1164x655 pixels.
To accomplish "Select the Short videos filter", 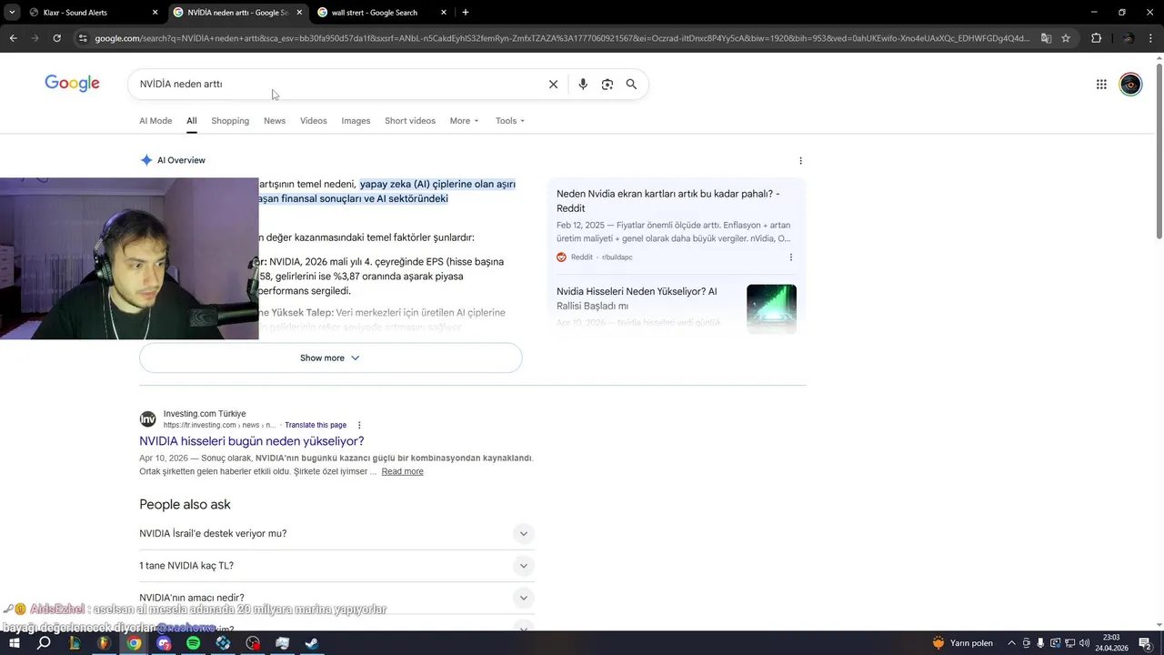I will click(410, 121).
